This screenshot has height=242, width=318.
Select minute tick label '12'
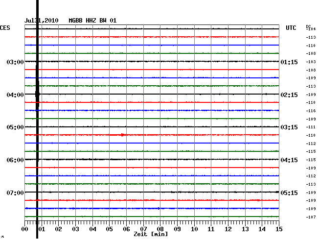[228, 229]
